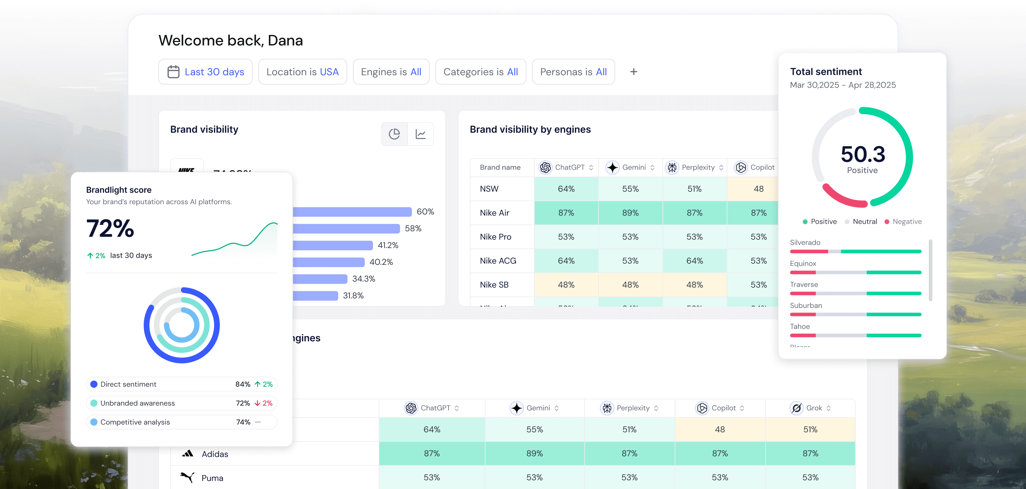Switch to pie chart view
This screenshot has width=1026, height=489.
394,134
